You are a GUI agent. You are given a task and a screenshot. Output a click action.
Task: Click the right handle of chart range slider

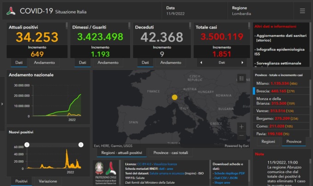click(81, 145)
